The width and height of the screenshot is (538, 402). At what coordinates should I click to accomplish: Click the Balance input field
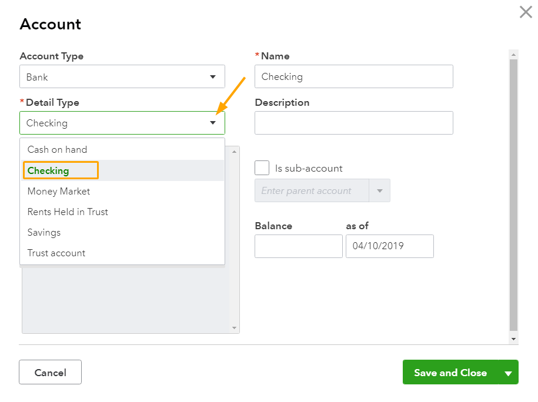298,246
